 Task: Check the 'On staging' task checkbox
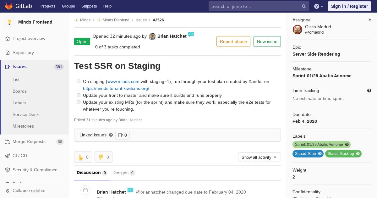click(79, 81)
